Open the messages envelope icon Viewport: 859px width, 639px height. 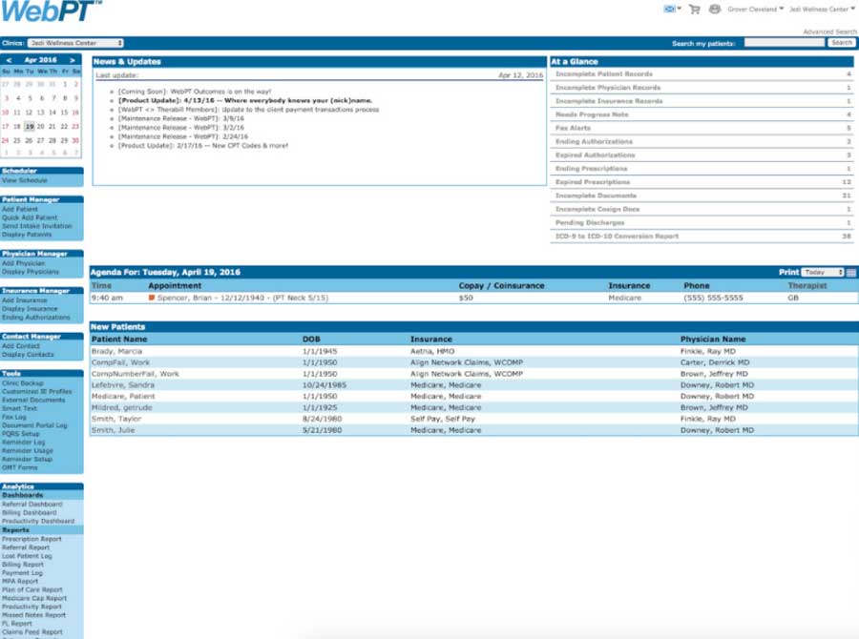tap(670, 9)
